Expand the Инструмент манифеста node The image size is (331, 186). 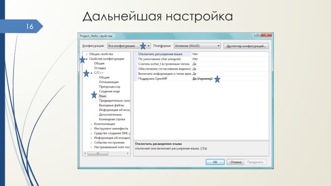[90, 129]
